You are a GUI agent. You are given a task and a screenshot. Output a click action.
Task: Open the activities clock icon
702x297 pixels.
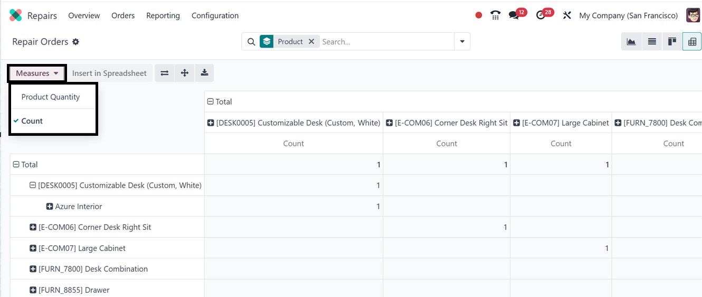click(x=540, y=15)
